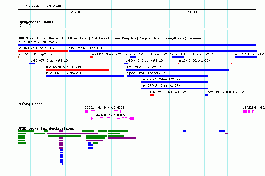Open the CCDC144NL gene model
This screenshot has height=176, width=265.
(x=104, y=111)
